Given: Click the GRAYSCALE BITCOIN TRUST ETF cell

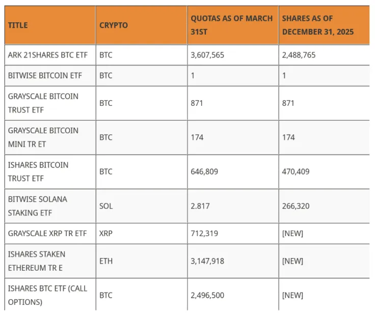Looking at the screenshot, I should click(50, 103).
